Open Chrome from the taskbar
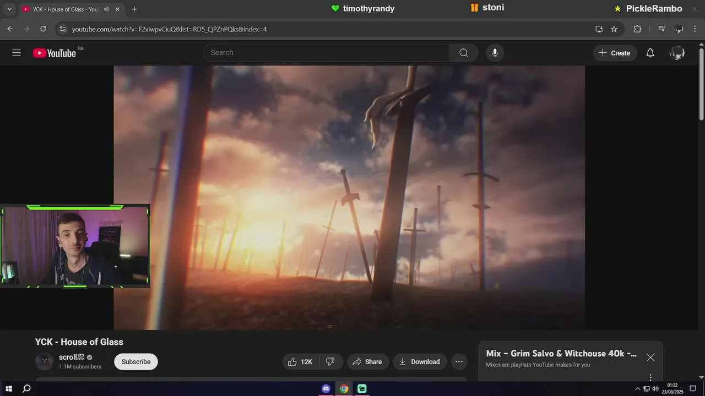 (x=344, y=389)
